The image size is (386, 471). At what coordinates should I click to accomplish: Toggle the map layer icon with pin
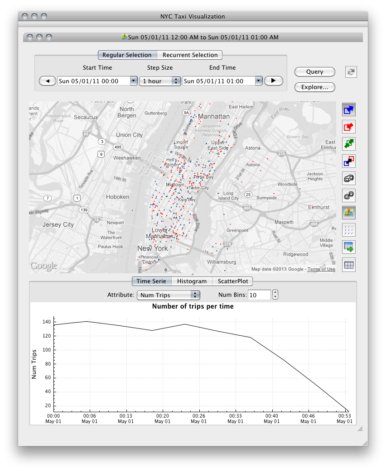pyautogui.click(x=349, y=213)
